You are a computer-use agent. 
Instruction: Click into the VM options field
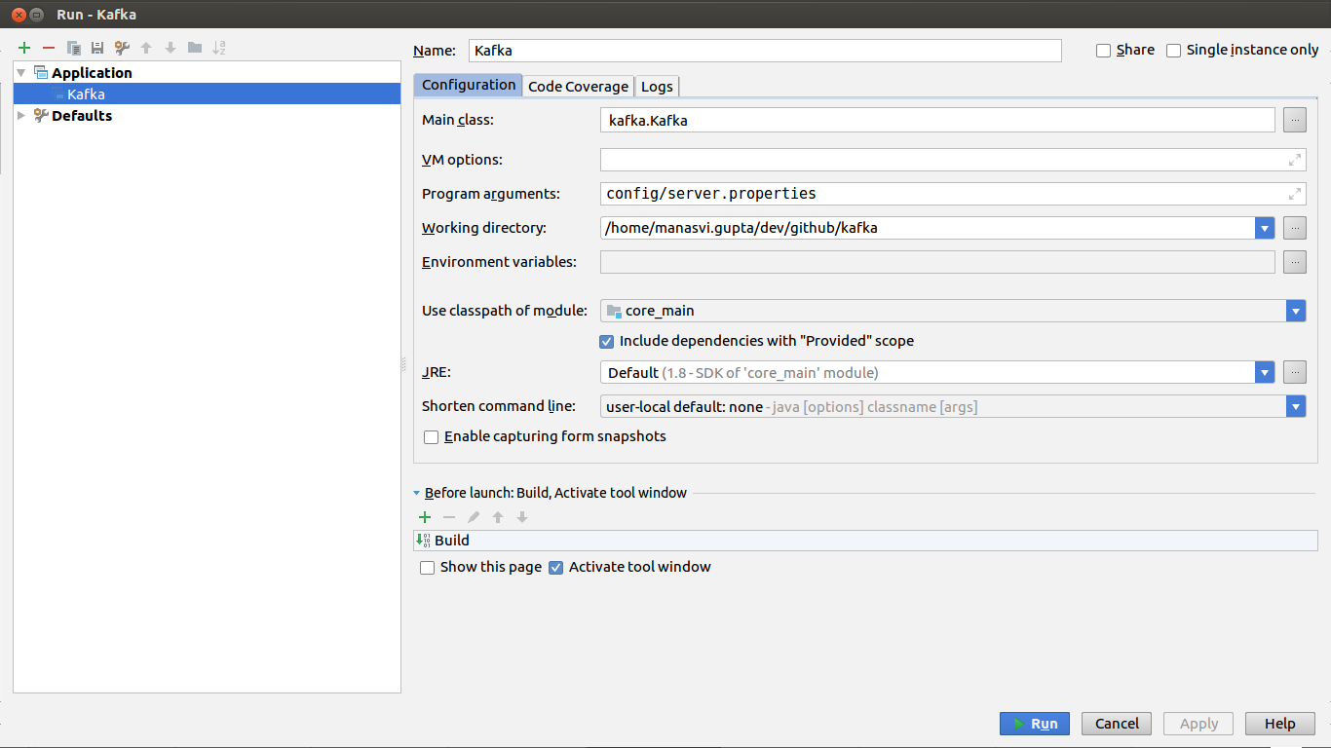pos(953,160)
